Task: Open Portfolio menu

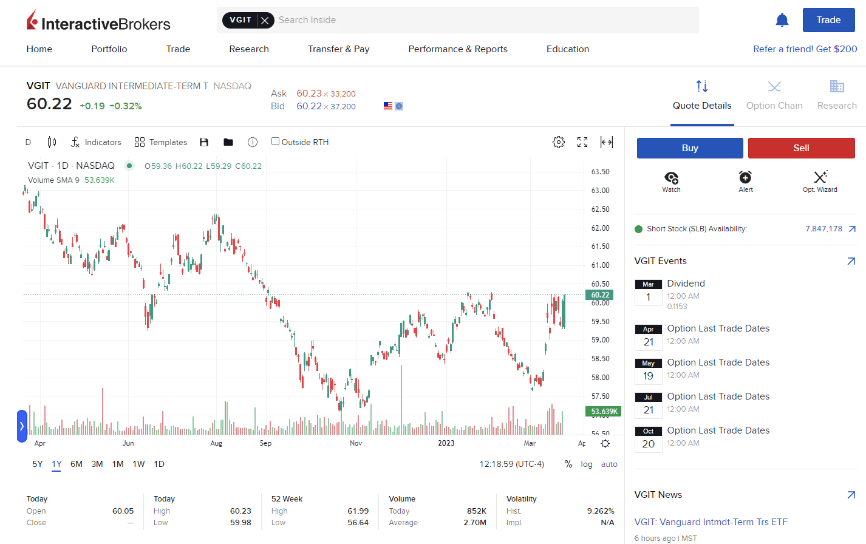Action: pos(109,49)
